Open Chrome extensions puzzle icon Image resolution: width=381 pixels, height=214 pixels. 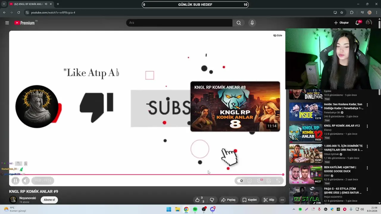coord(352,12)
